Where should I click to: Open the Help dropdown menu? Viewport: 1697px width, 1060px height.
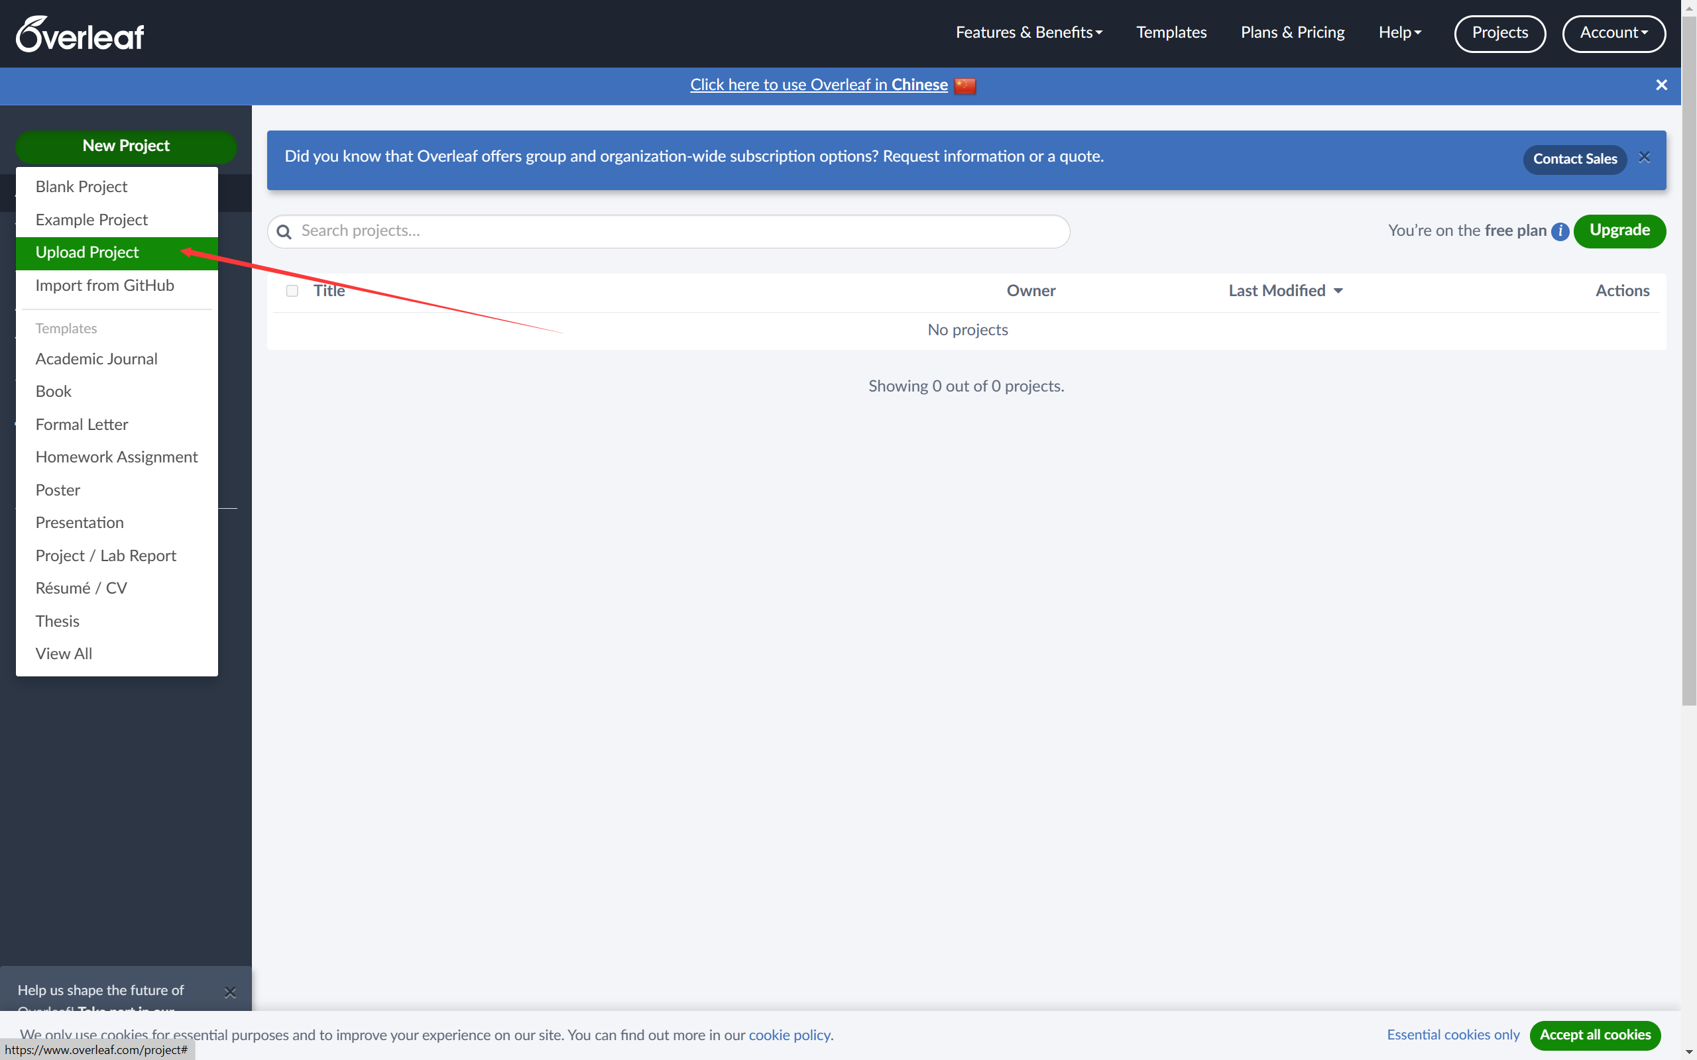[1399, 33]
